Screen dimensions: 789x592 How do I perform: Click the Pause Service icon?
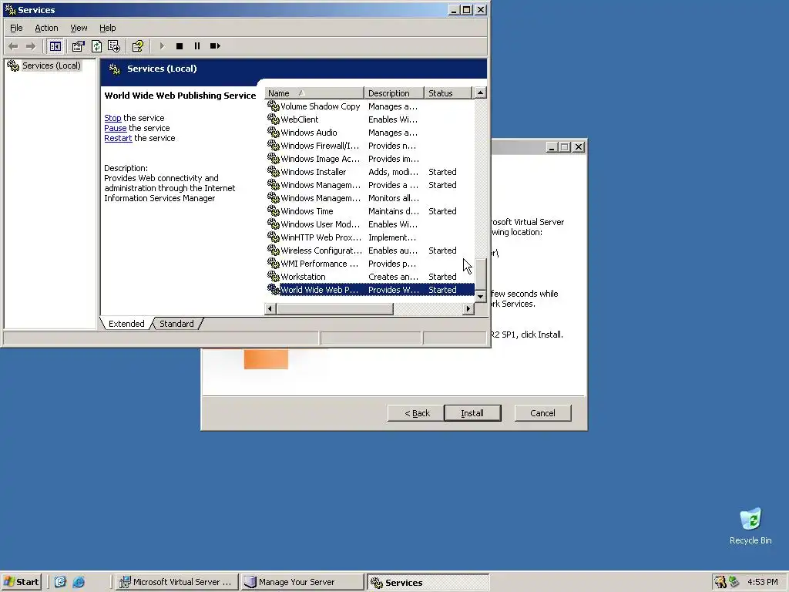tap(197, 46)
